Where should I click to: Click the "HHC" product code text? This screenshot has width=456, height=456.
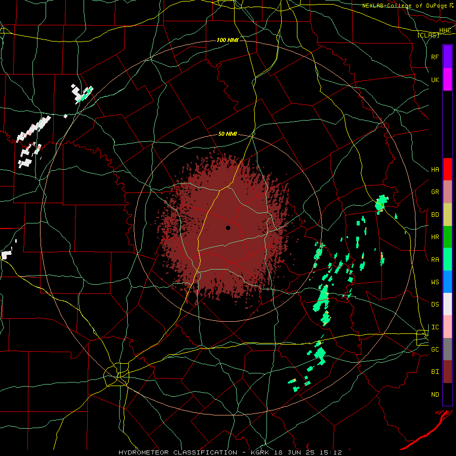click(x=445, y=30)
